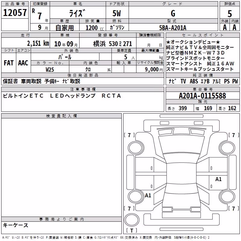Click the ABS equipment code
241x241 pixels.
click(194, 81)
